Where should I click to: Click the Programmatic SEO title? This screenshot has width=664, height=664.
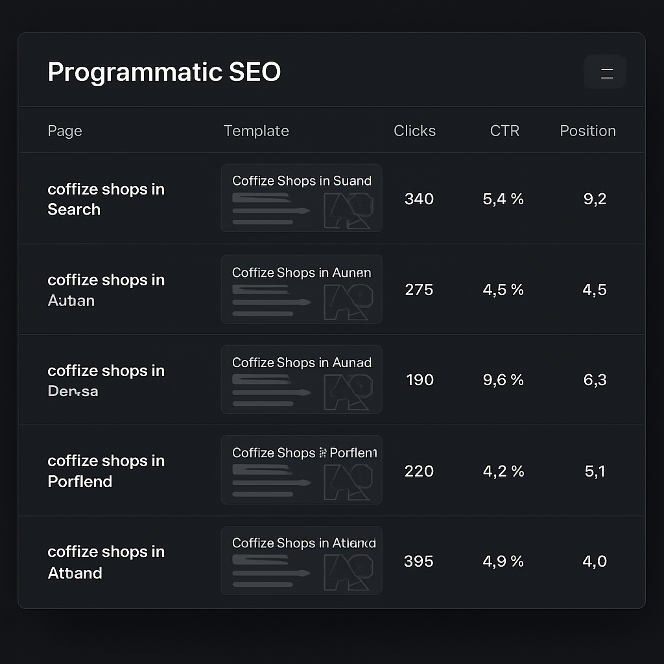(x=164, y=72)
